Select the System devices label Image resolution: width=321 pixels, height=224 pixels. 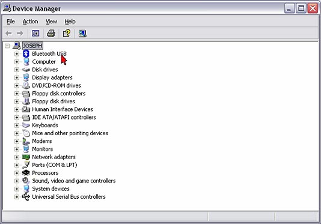coord(50,189)
